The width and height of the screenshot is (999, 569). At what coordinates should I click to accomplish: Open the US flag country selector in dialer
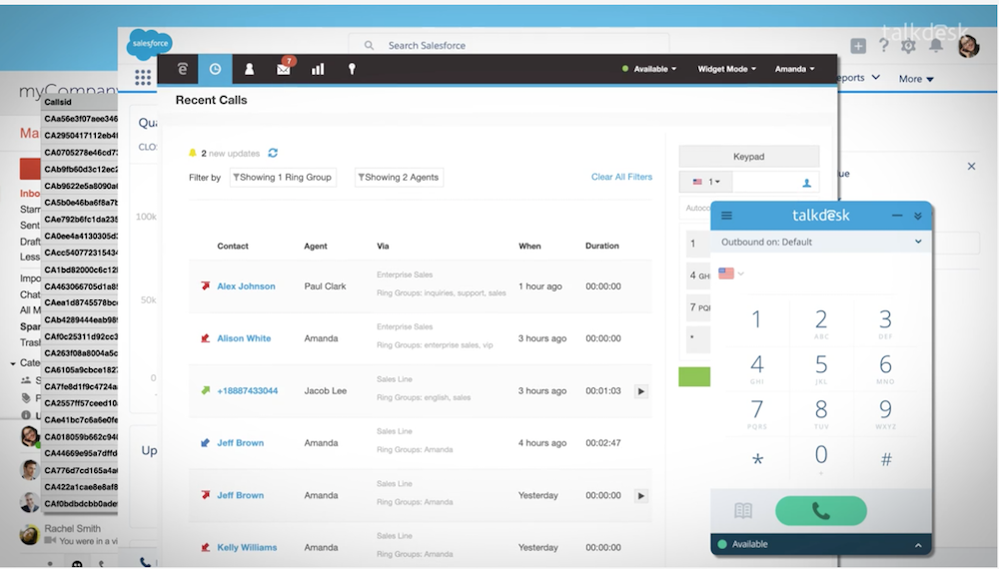(x=730, y=274)
